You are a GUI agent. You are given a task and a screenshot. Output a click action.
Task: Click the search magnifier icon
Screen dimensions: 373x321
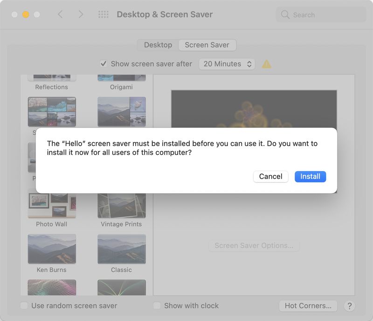(284, 14)
